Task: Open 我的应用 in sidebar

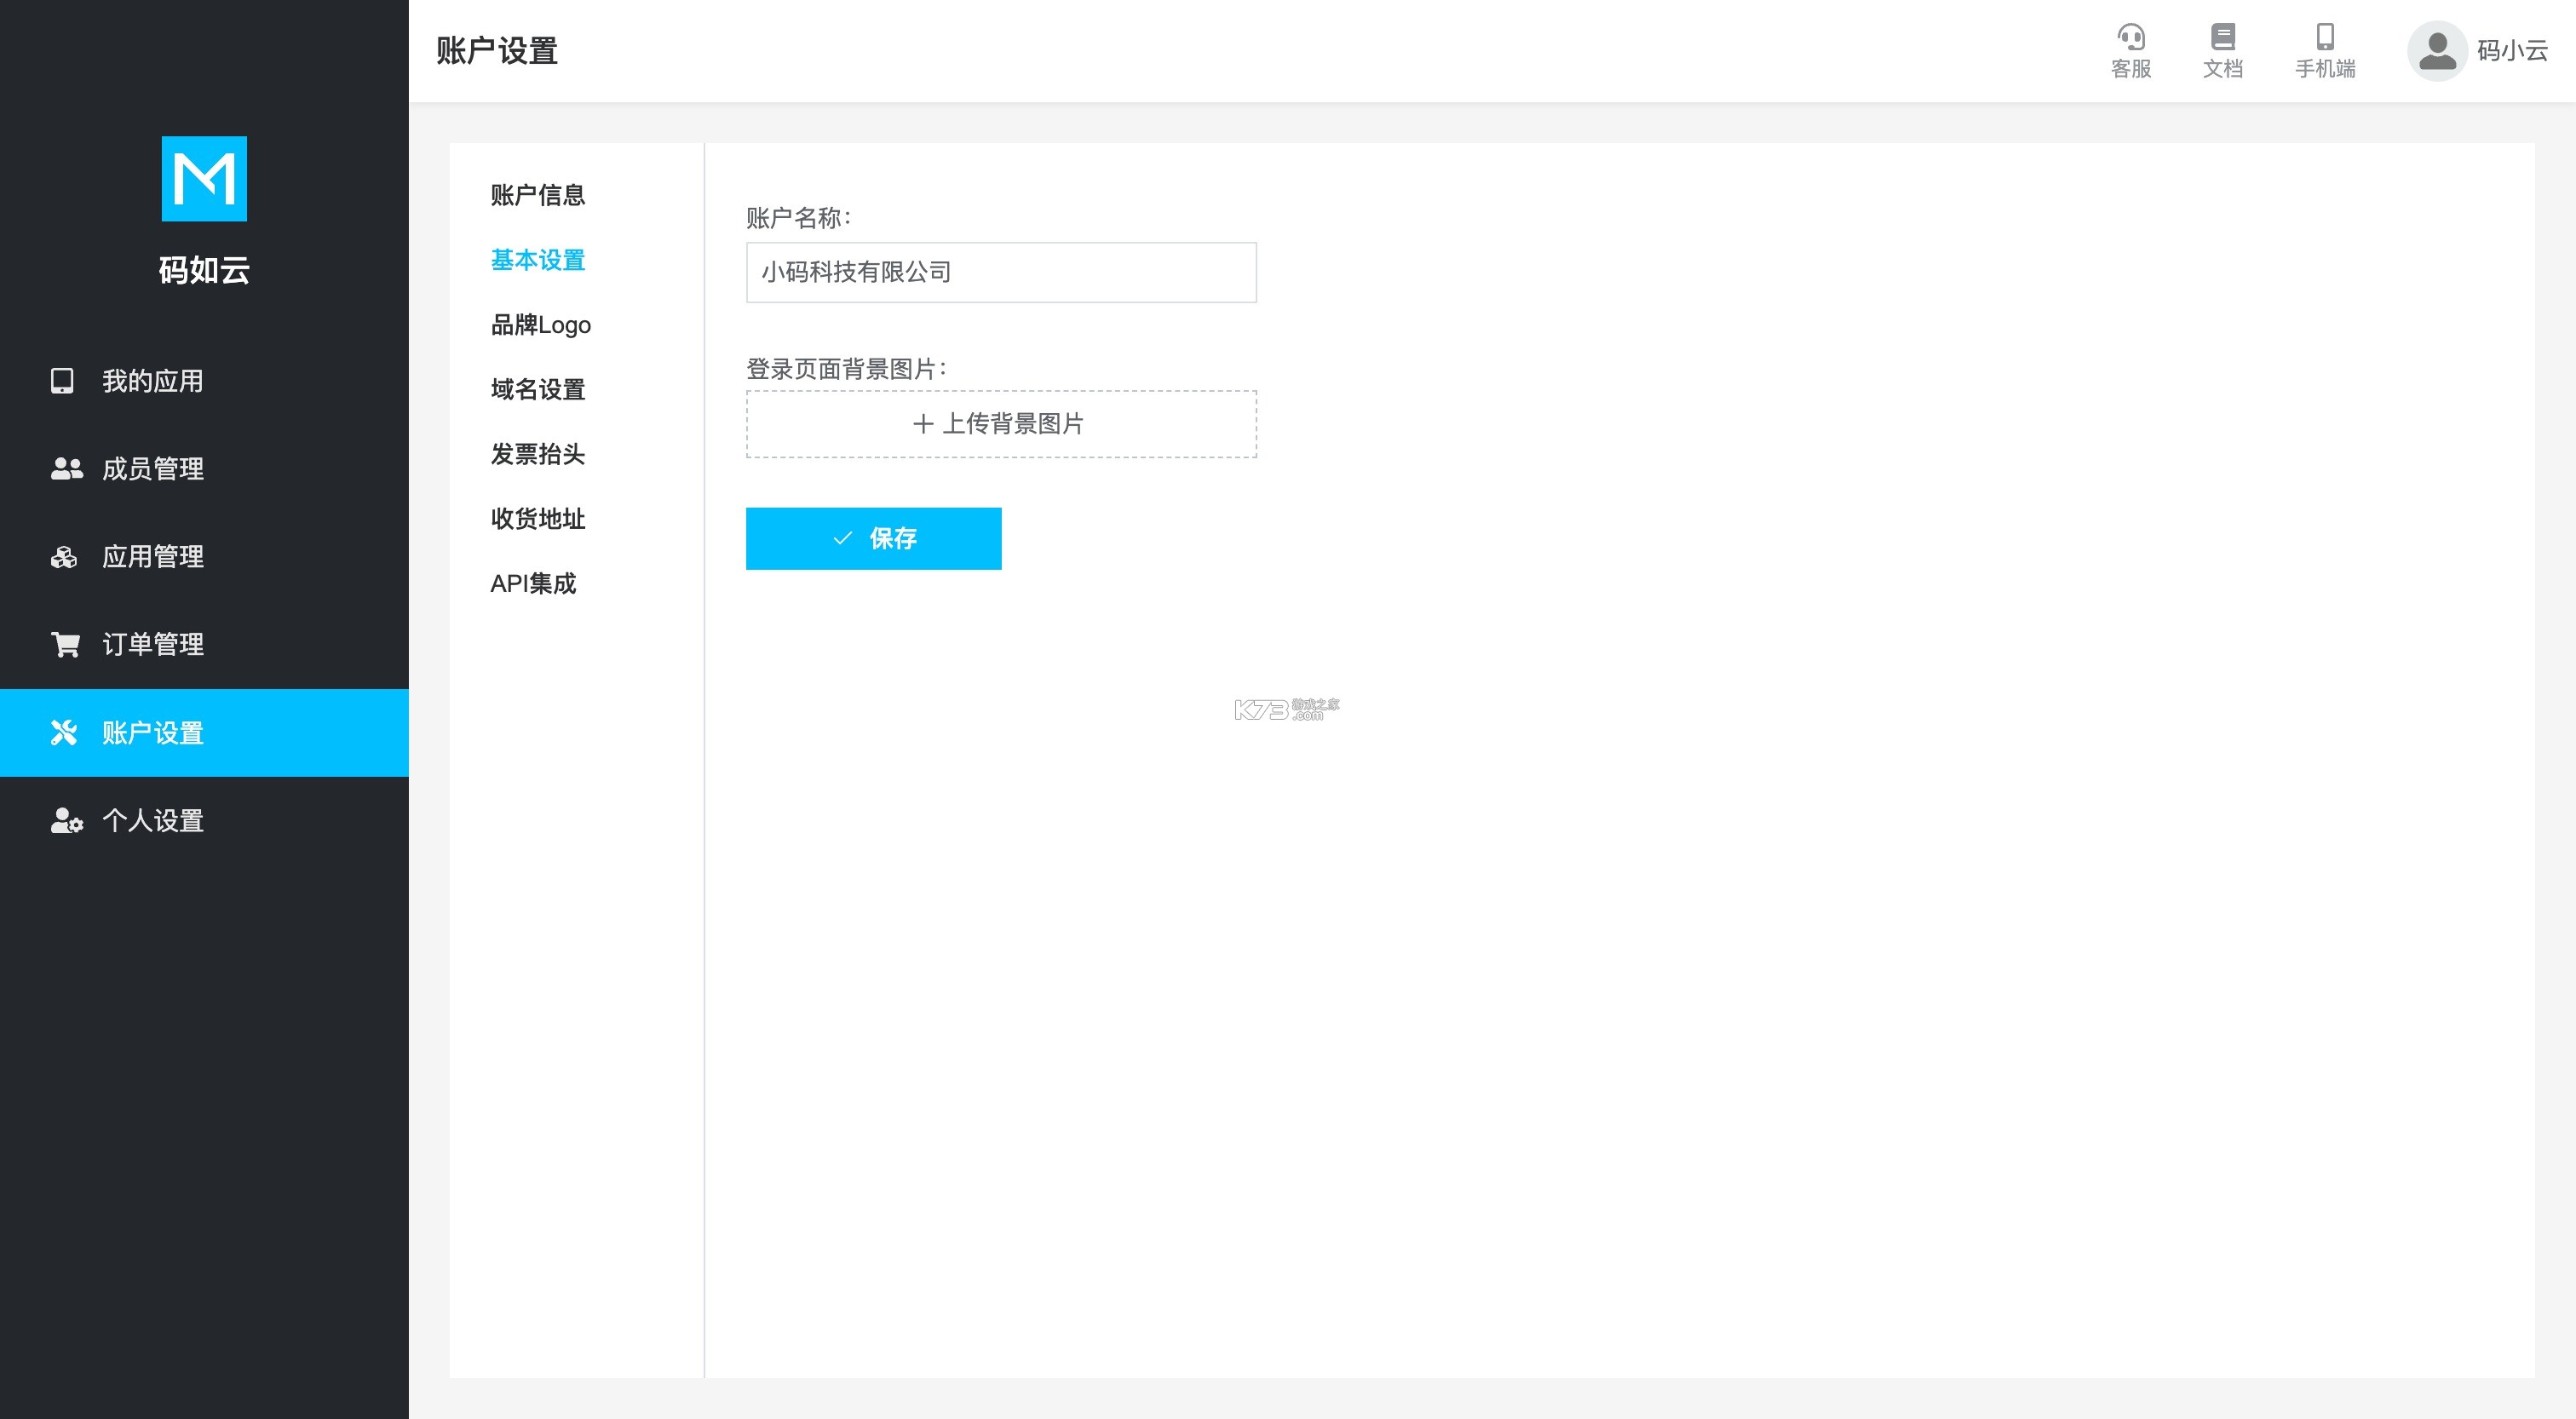Action: [204, 381]
